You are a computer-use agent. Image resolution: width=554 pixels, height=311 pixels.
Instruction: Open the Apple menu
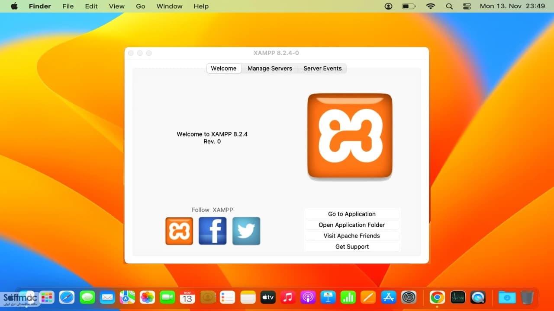coord(14,6)
